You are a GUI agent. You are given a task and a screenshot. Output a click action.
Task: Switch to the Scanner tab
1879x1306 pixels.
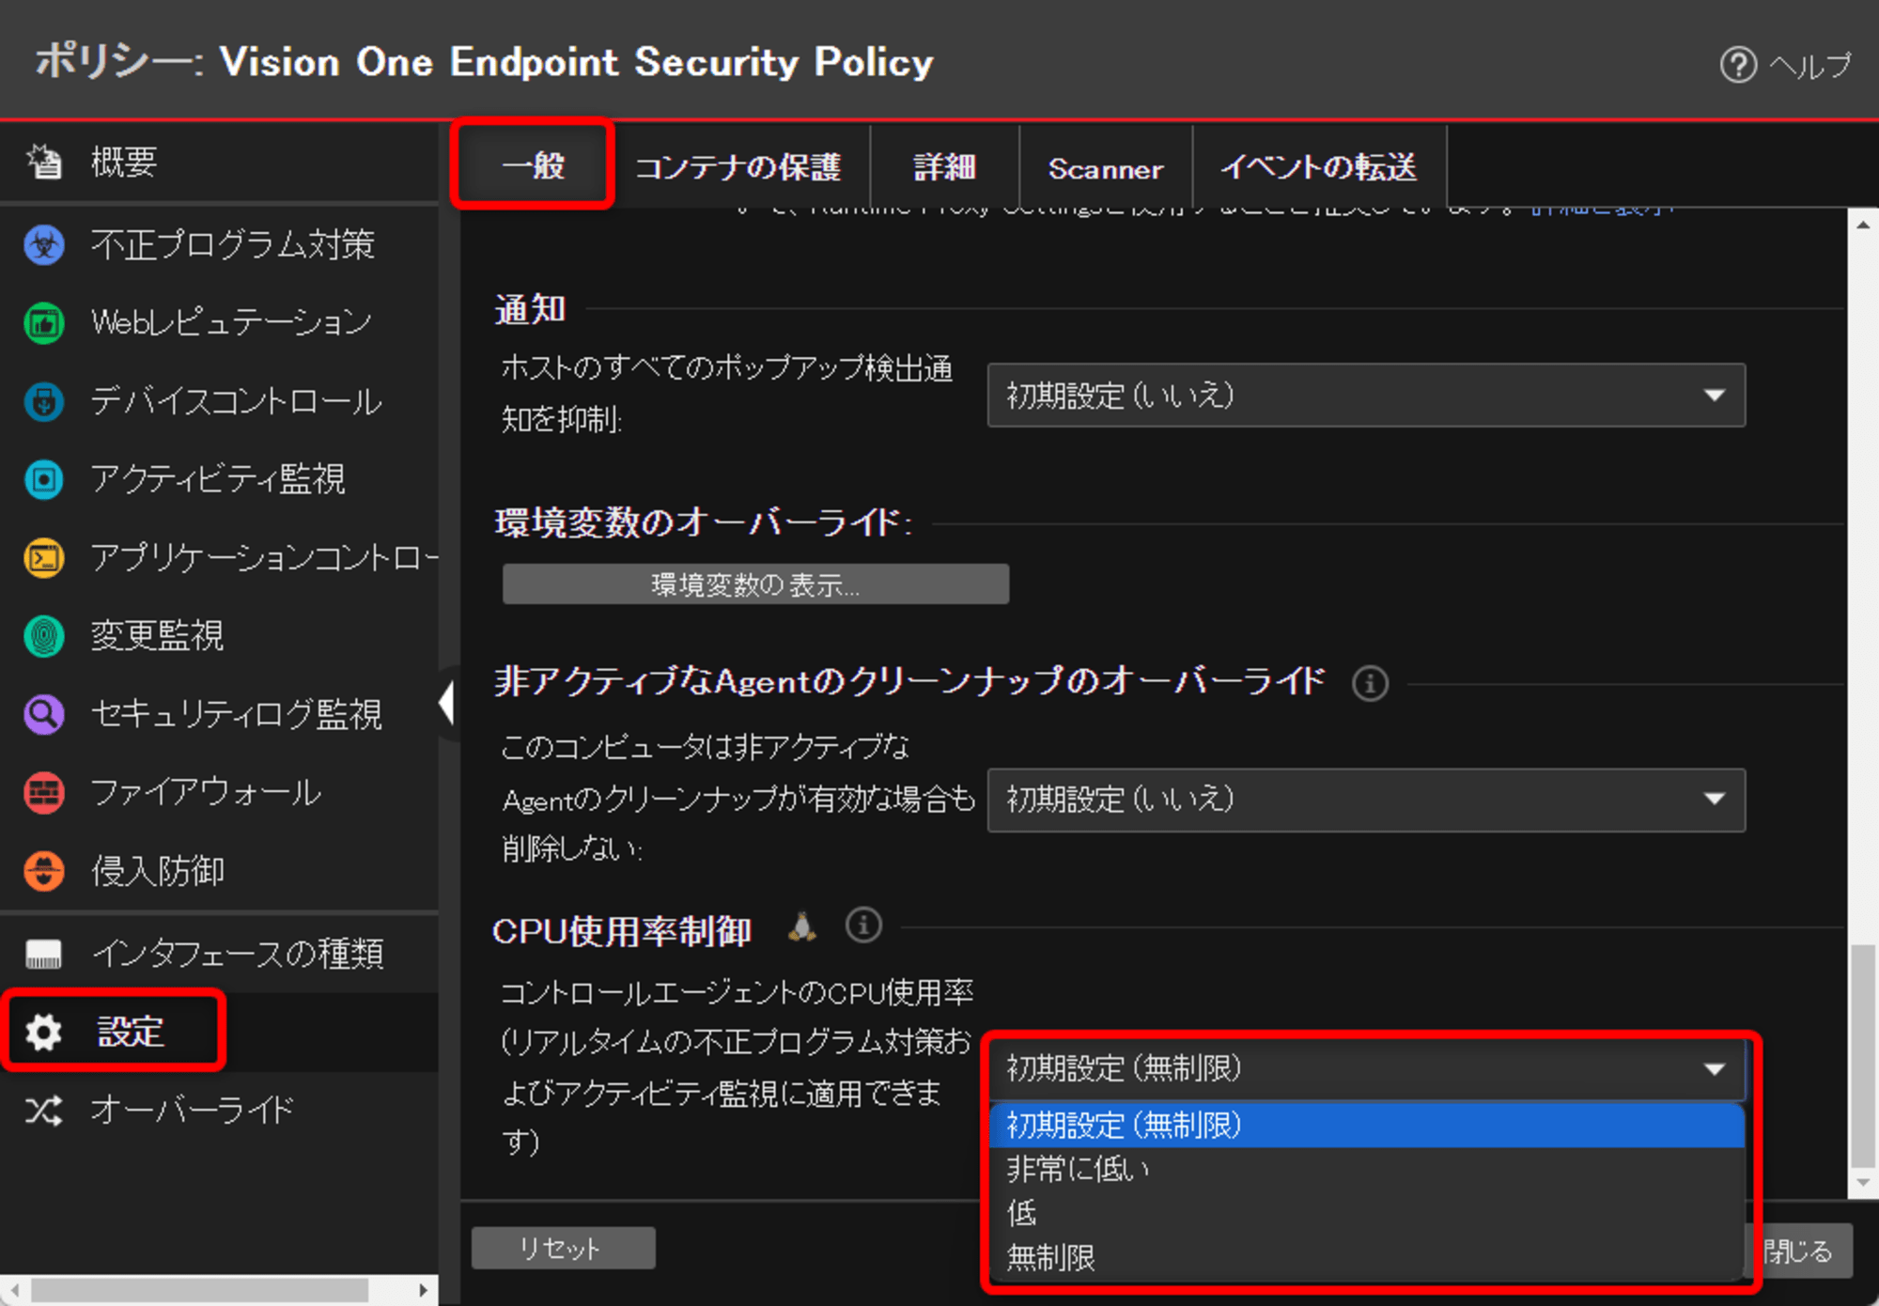coord(1106,167)
